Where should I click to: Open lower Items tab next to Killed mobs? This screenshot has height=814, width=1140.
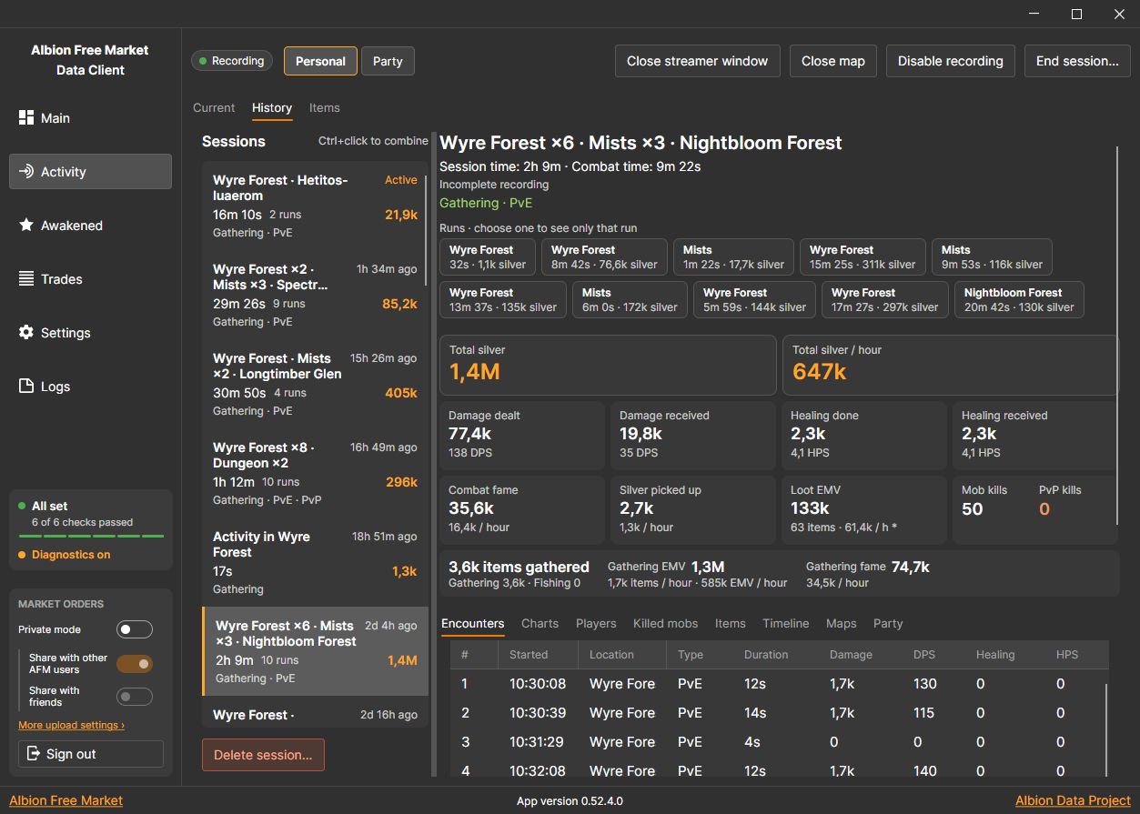click(x=731, y=623)
